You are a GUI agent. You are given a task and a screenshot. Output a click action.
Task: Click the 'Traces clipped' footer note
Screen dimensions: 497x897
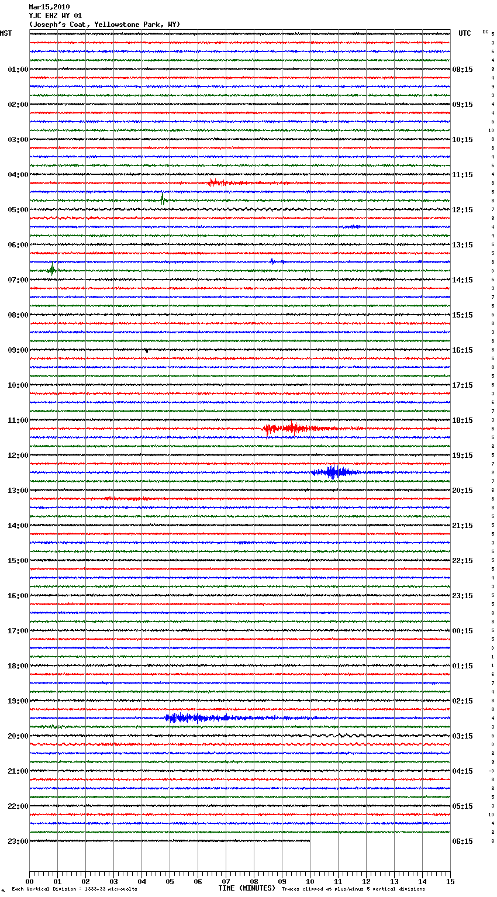click(x=353, y=889)
